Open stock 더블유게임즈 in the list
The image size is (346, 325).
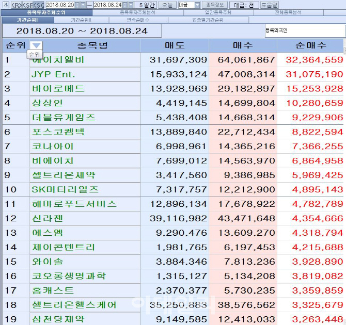pos(85,117)
